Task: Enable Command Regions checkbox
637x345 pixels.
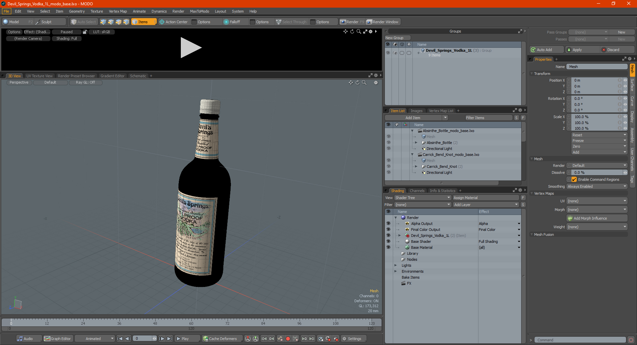Action: coord(574,179)
